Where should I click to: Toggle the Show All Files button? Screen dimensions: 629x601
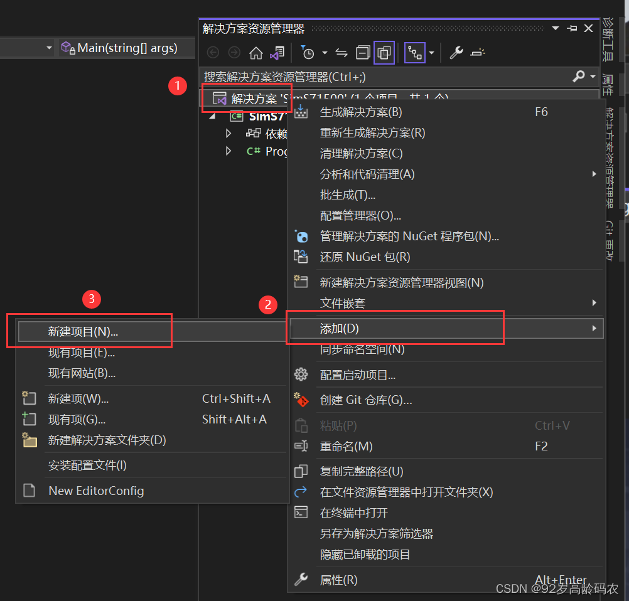tap(384, 53)
